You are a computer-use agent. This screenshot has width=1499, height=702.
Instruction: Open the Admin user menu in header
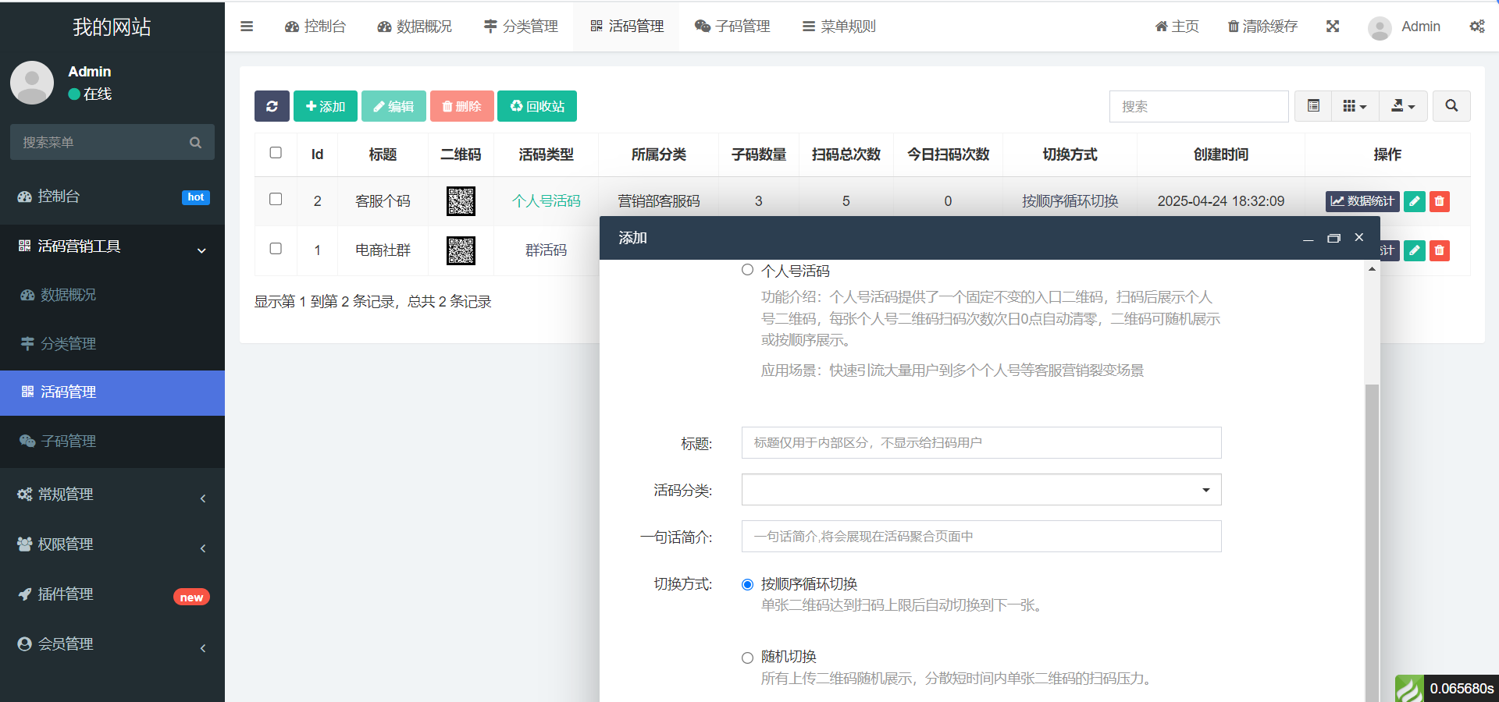(x=1405, y=27)
